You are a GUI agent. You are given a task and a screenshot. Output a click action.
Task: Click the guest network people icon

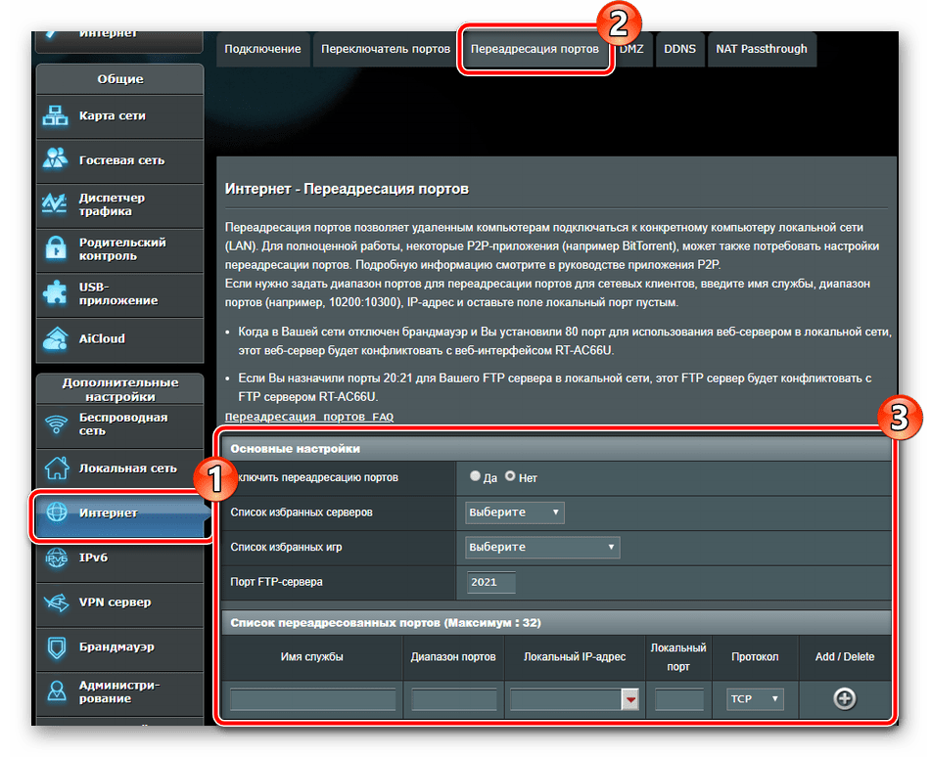[x=55, y=158]
